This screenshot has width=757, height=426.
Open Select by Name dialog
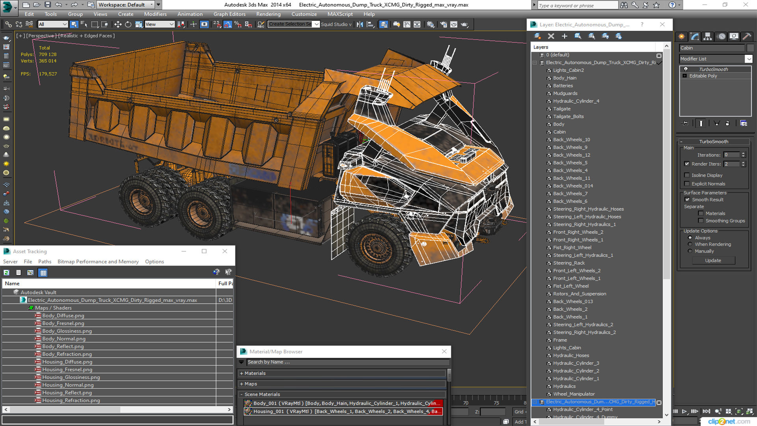click(84, 24)
